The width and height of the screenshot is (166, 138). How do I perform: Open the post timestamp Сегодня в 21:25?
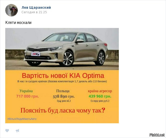click(34, 12)
